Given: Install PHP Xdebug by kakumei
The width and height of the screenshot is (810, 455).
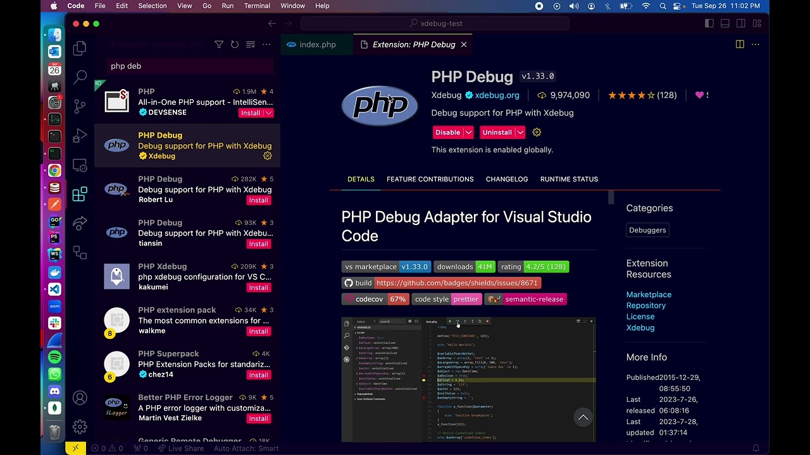Looking at the screenshot, I should [258, 288].
